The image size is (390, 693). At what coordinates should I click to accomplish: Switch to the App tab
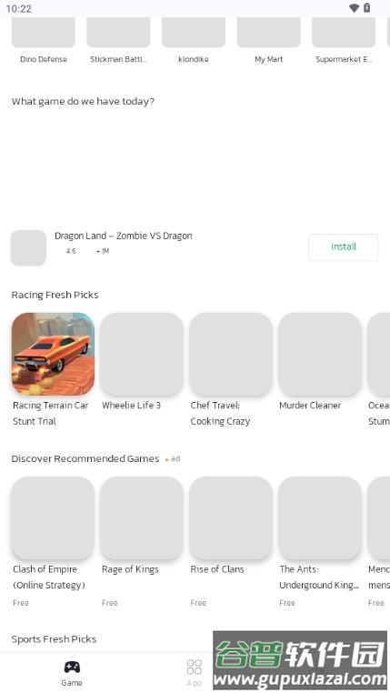[x=195, y=673]
